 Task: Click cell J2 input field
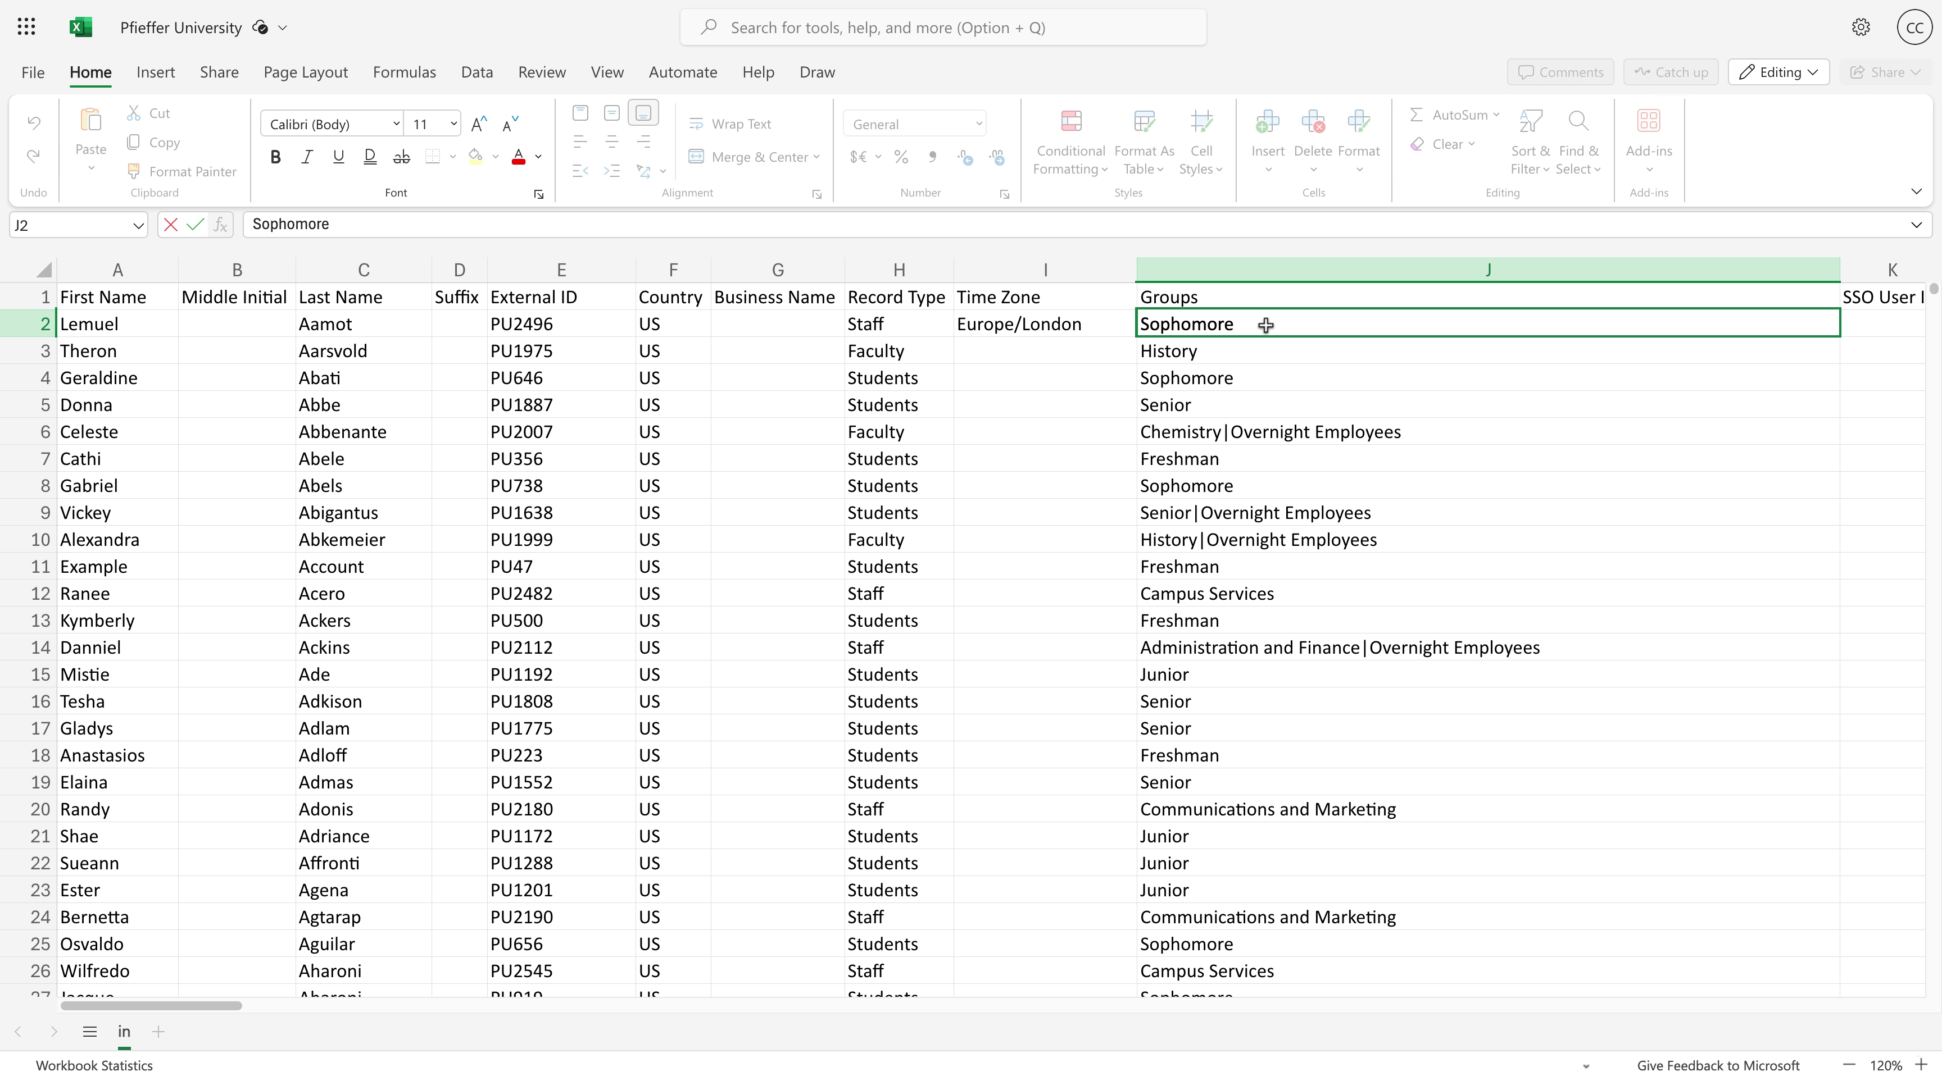coord(1489,323)
